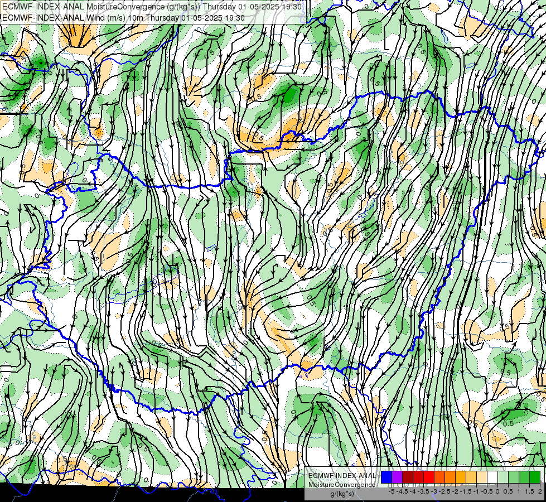
Task: Click the 'MoistureConvergence' legend label
Action: coord(342,485)
